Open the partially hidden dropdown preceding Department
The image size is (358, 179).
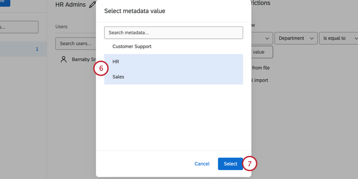(262, 38)
